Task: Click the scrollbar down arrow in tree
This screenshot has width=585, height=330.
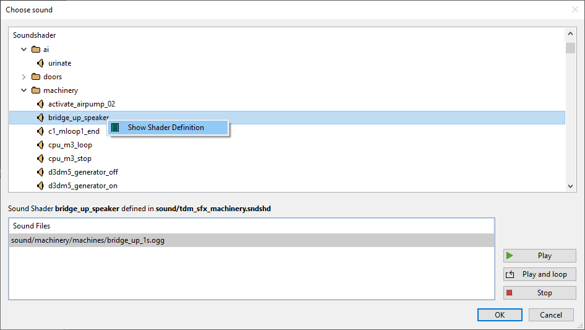Action: click(570, 186)
